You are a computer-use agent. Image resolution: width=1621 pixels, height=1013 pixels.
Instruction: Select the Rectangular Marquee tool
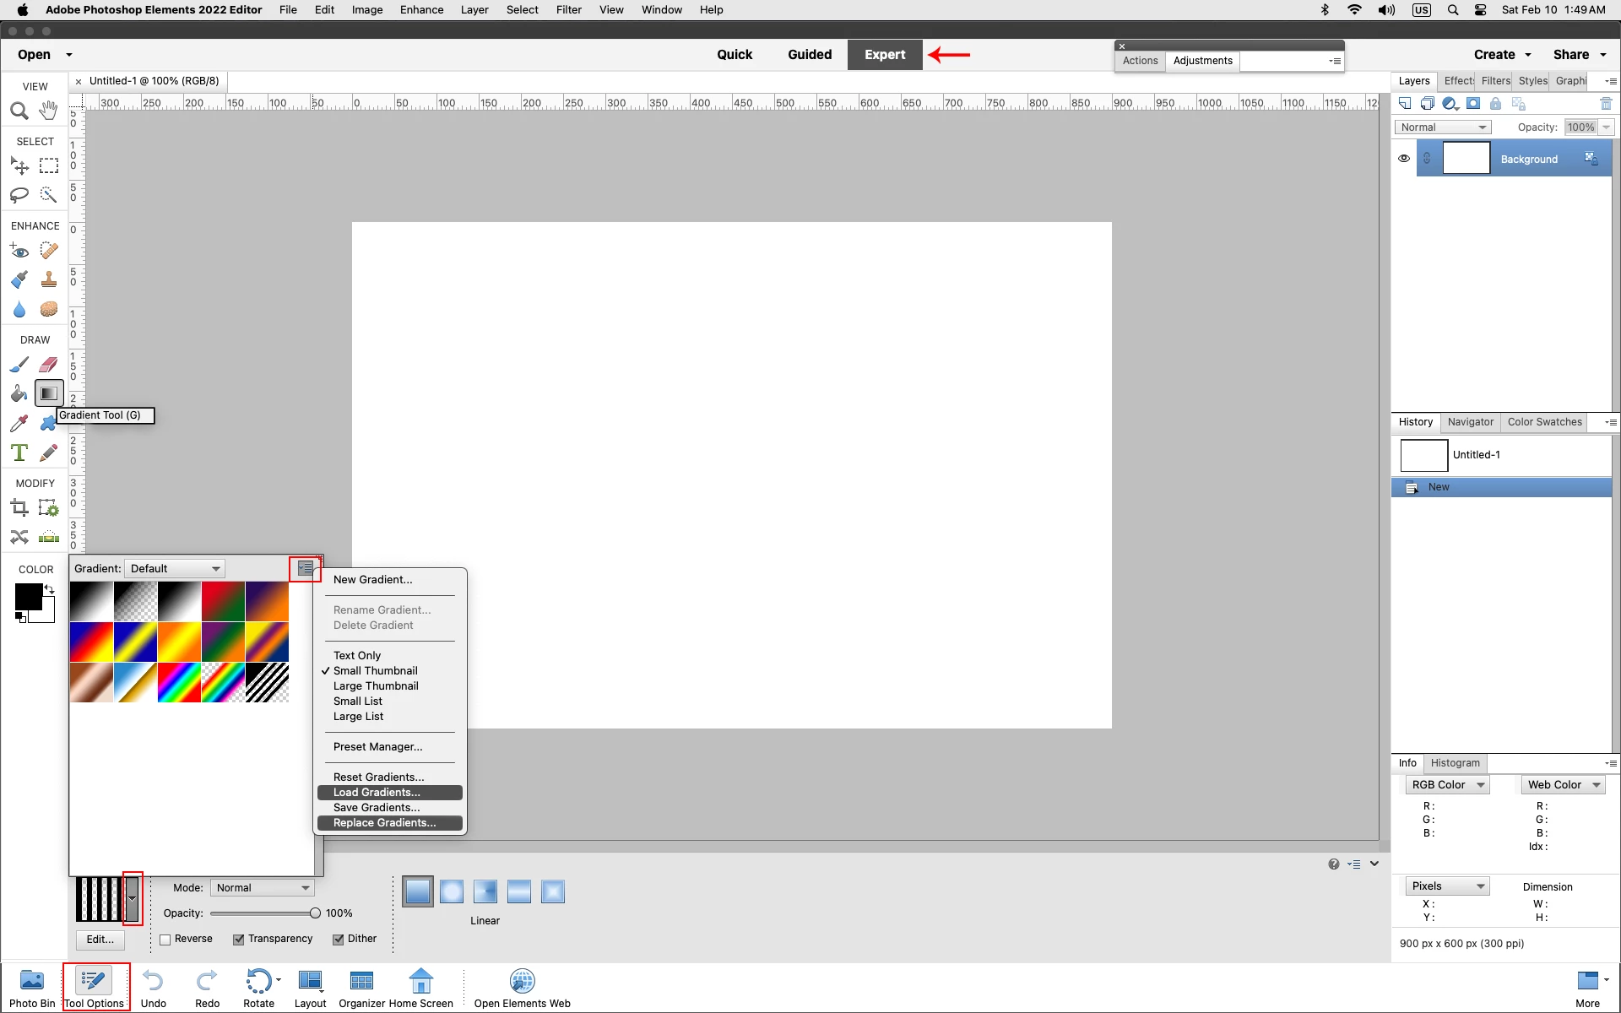coord(49,166)
